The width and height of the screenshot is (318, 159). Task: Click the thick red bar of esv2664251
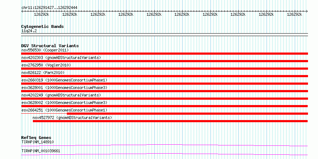point(187,114)
